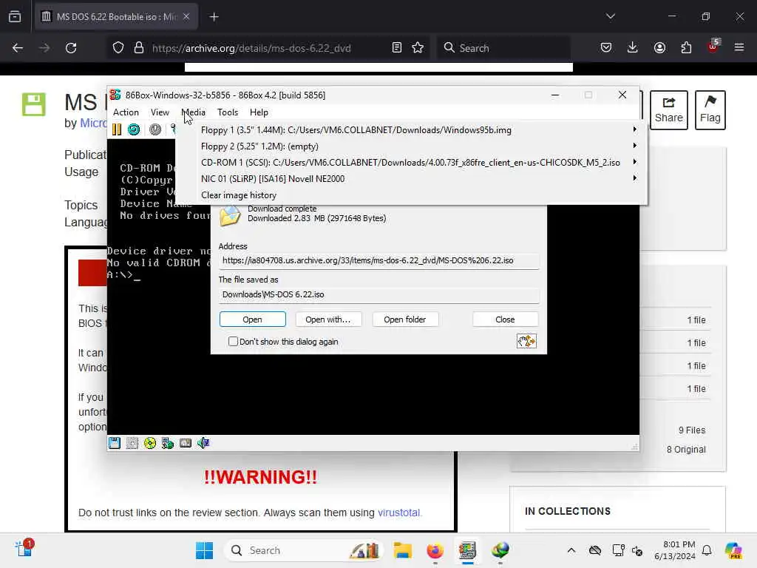This screenshot has width=757, height=568.
Task: Click Share button on archive page
Action: [x=668, y=110]
